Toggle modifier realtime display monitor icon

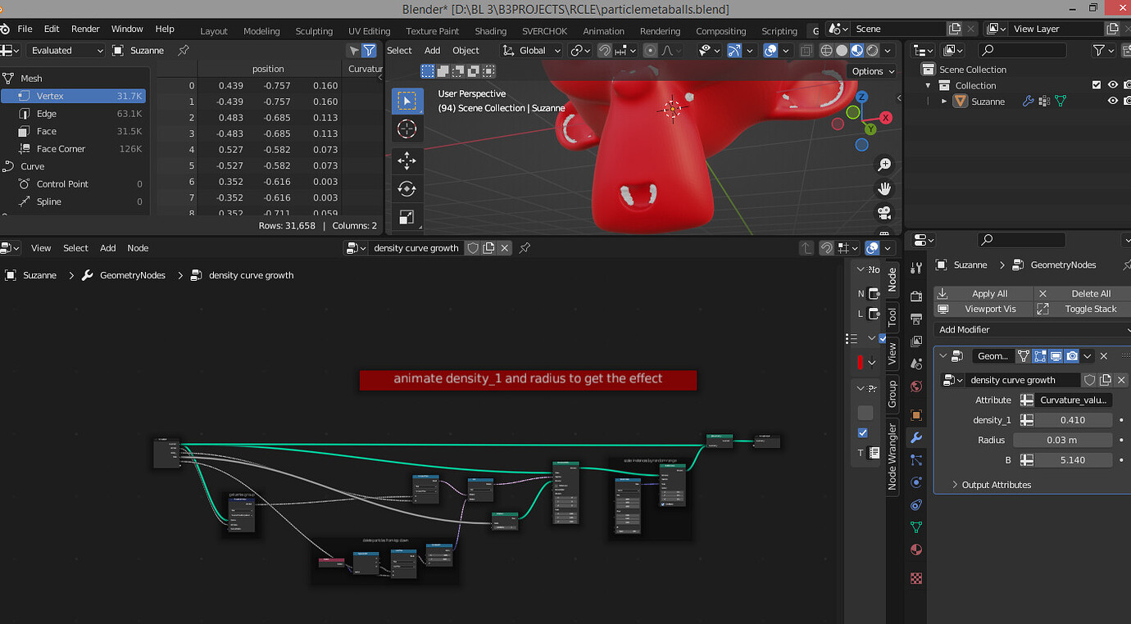click(1056, 355)
